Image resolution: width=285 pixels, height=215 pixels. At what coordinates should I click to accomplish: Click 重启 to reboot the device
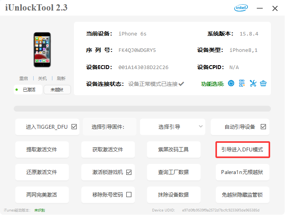point(23,78)
